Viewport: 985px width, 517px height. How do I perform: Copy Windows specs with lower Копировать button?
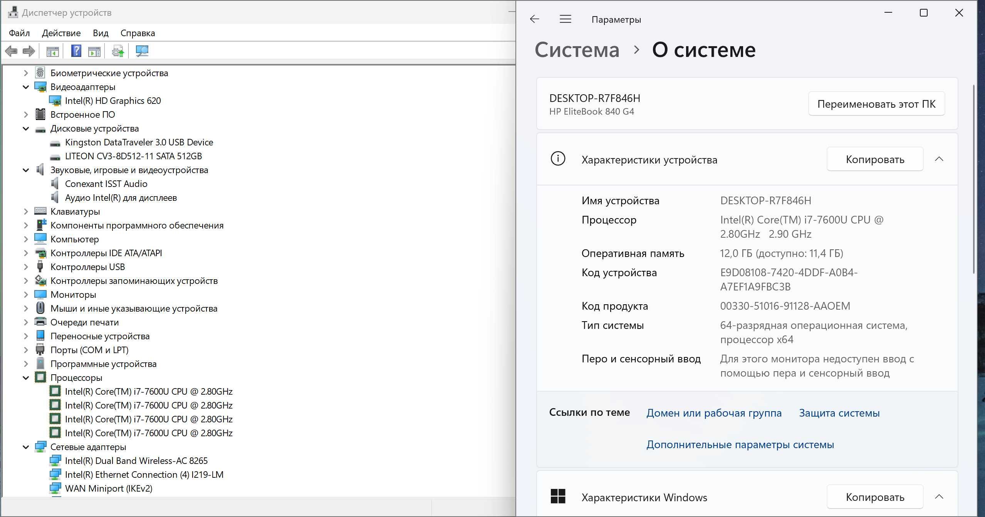[875, 497]
